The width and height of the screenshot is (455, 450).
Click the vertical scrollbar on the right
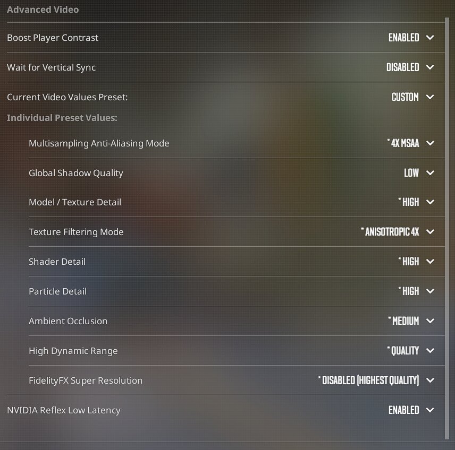point(447,228)
